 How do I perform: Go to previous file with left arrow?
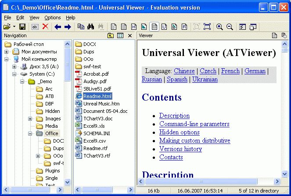pos(57,27)
